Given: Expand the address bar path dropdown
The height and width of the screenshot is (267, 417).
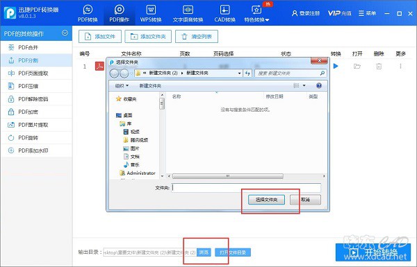Looking at the screenshot, I should (239, 73).
